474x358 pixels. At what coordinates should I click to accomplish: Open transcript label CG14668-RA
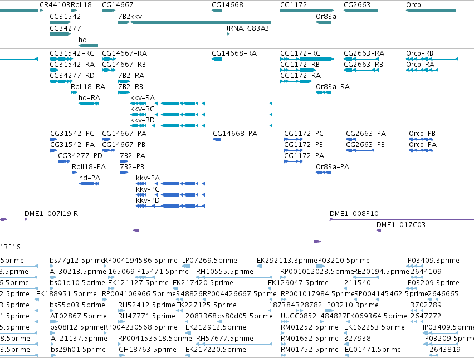234,53
